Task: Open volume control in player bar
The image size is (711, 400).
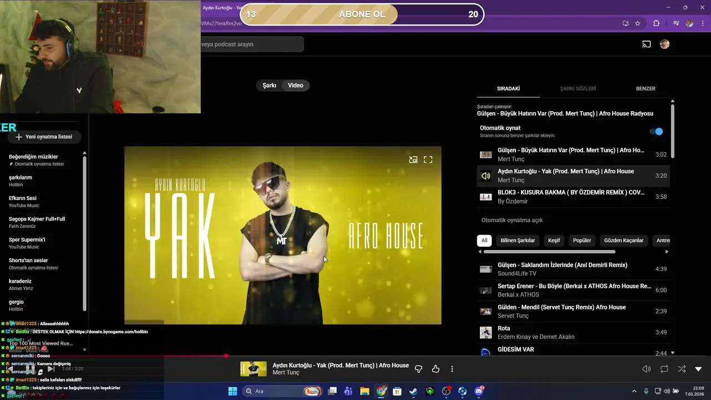Action: tap(647, 369)
